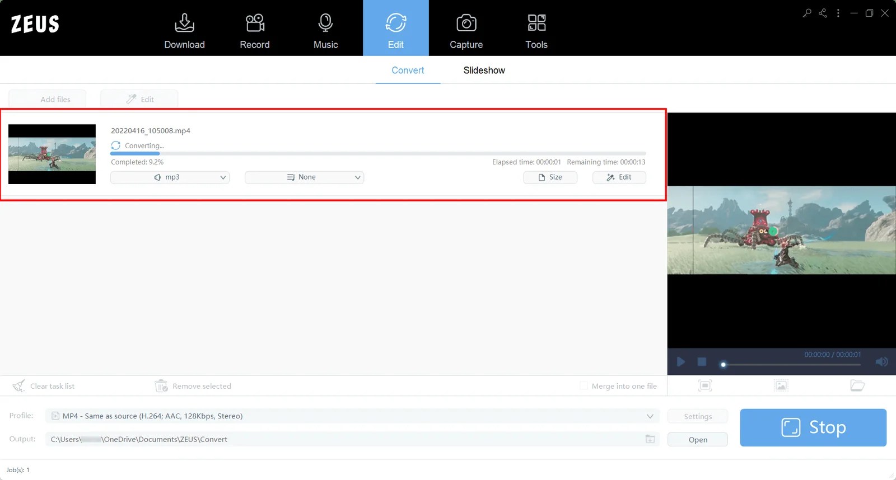Open the three-dot more menu

tap(838, 13)
